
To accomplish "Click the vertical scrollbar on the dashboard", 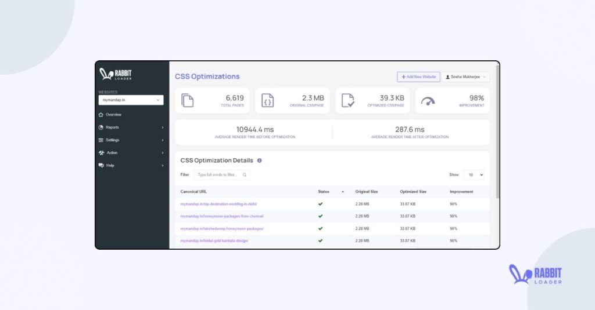I will click(497, 130).
